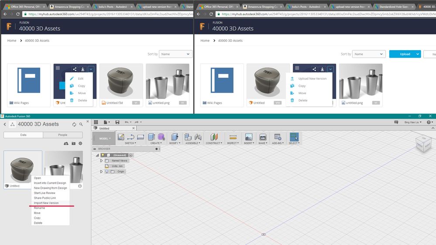Image resolution: width=436 pixels, height=245 pixels.
Task: Refresh the Fusion data panel
Action: point(74,124)
